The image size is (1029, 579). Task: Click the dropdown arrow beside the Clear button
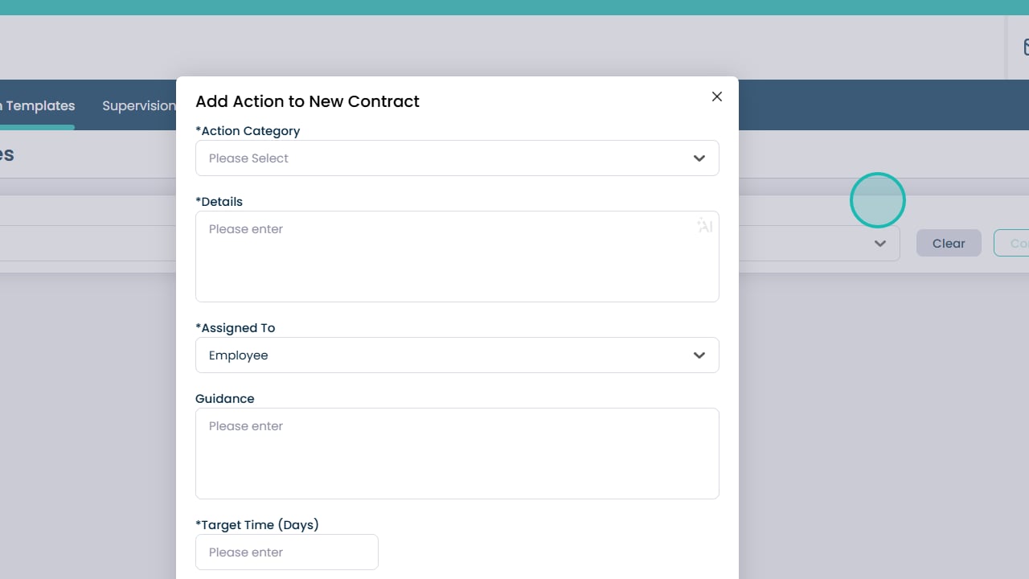pos(880,244)
